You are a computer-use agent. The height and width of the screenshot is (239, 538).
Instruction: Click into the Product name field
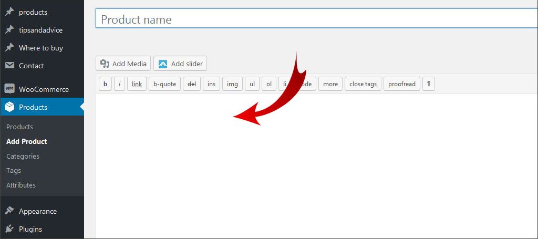point(315,19)
